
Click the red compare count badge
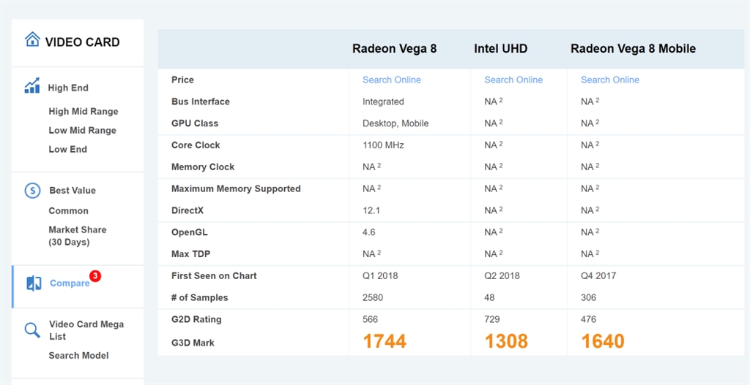point(95,276)
